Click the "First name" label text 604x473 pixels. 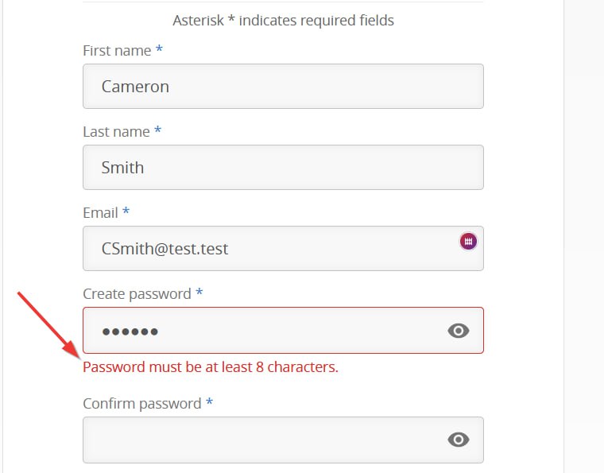tap(117, 50)
